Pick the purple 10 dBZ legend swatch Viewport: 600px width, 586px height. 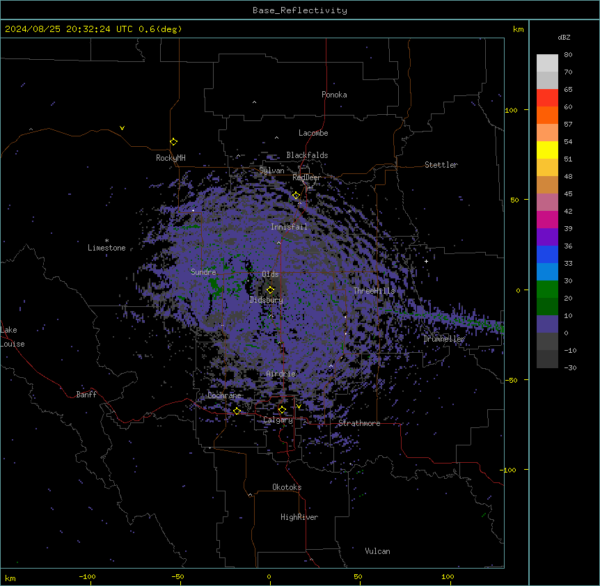(547, 324)
